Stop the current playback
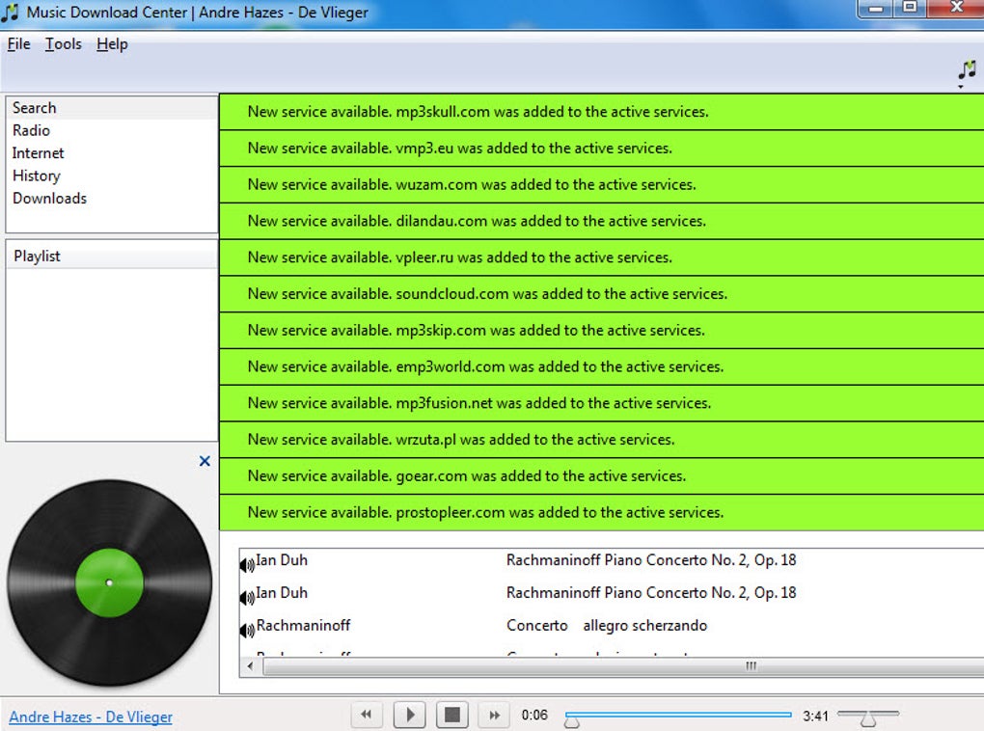 452,715
